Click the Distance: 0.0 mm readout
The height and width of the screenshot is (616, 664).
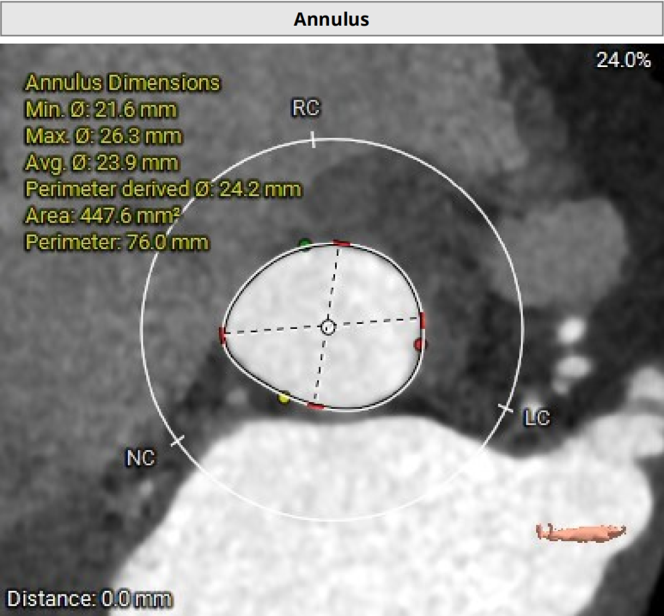point(90,598)
